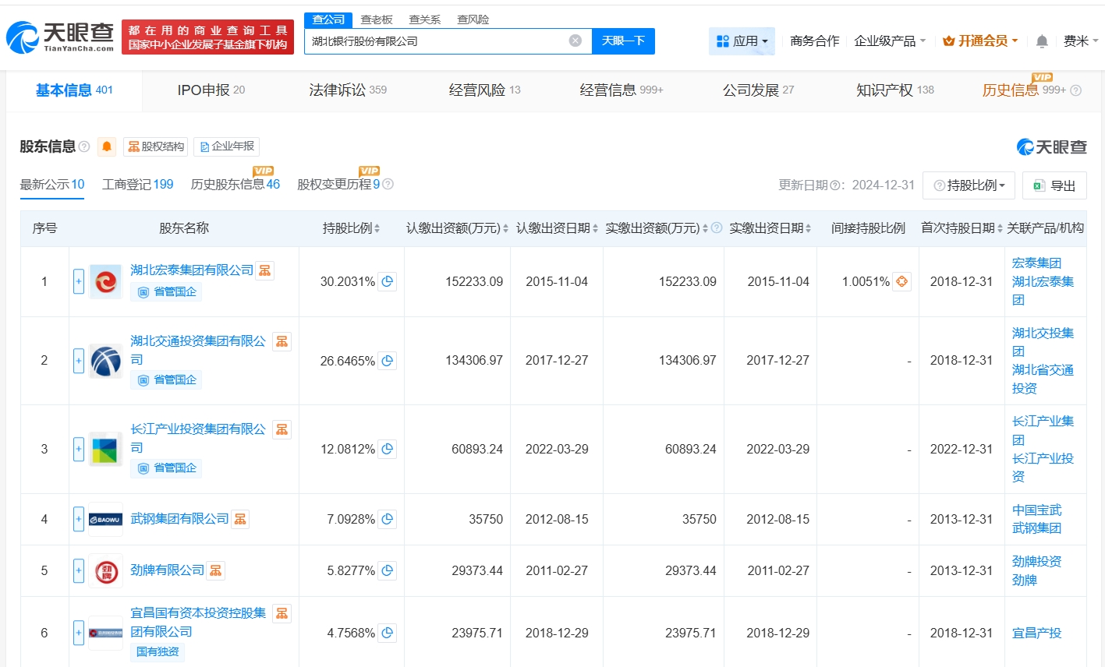Expand row 4 武钢集团 with plus button

[x=79, y=519]
